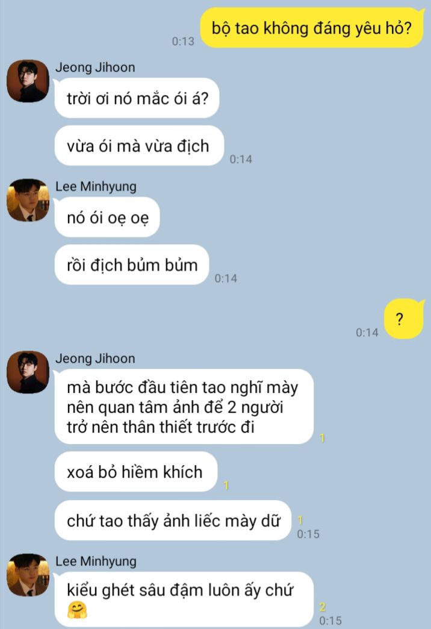Tap Lee Minhyung's avatar near bottom

(x=28, y=575)
